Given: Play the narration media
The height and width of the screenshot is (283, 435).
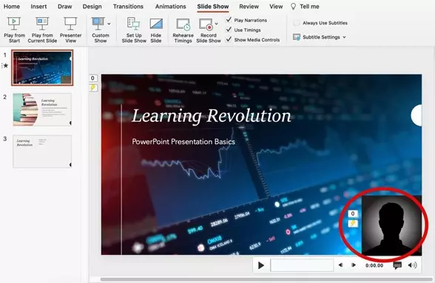Looking at the screenshot, I should 260,265.
